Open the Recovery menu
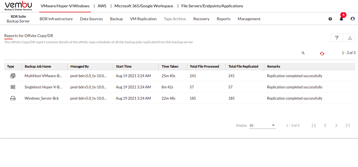358x167 pixels. click(x=201, y=19)
